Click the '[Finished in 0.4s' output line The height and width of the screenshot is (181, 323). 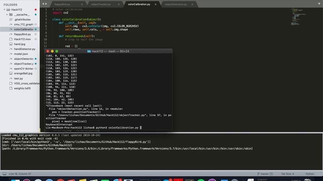click(30, 139)
